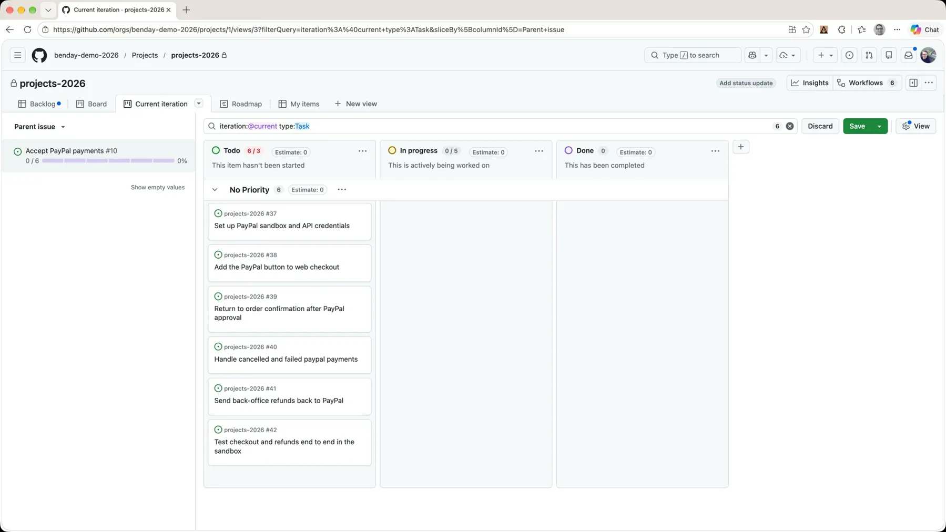This screenshot has height=532, width=946.
Task: Open the create new plus dropdown
Action: click(825, 55)
